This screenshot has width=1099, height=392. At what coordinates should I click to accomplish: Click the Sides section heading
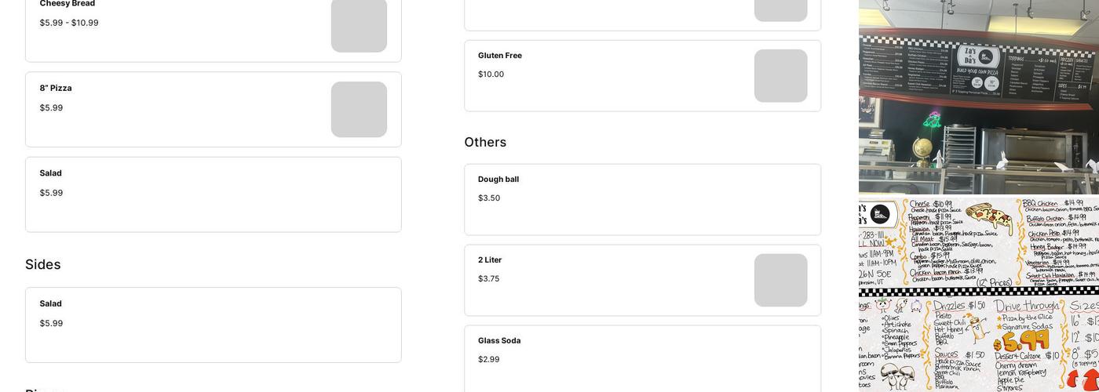click(x=43, y=264)
